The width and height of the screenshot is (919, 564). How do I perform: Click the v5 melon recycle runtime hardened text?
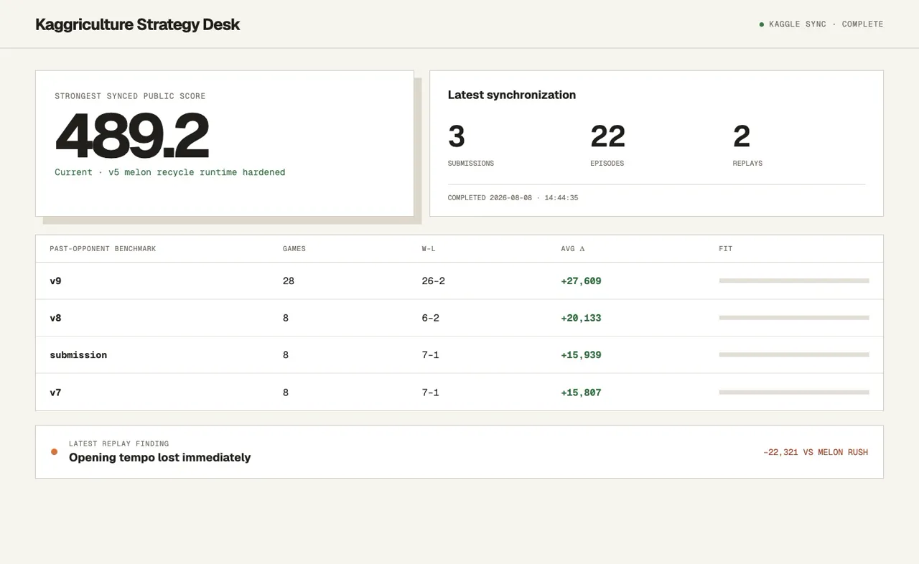[x=197, y=172]
